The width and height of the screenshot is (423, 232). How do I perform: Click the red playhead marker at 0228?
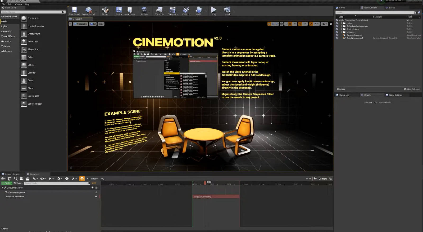205,183
